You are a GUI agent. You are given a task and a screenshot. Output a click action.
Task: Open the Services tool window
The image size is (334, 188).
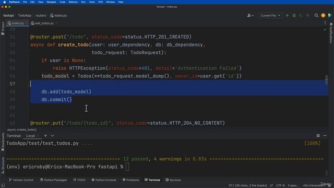coord(173,180)
